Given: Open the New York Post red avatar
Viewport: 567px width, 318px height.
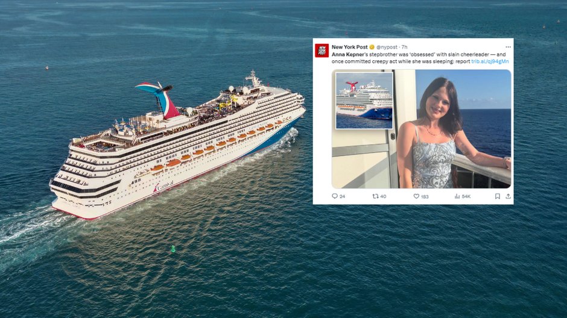Looking at the screenshot, I should point(322,51).
